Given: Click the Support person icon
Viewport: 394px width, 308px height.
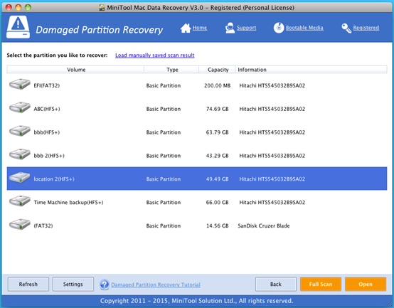Looking at the screenshot, I should pyautogui.click(x=230, y=28).
